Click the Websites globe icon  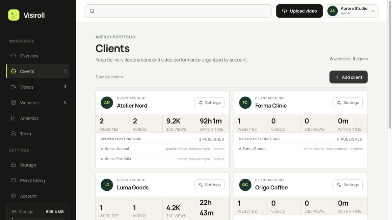[13, 103]
